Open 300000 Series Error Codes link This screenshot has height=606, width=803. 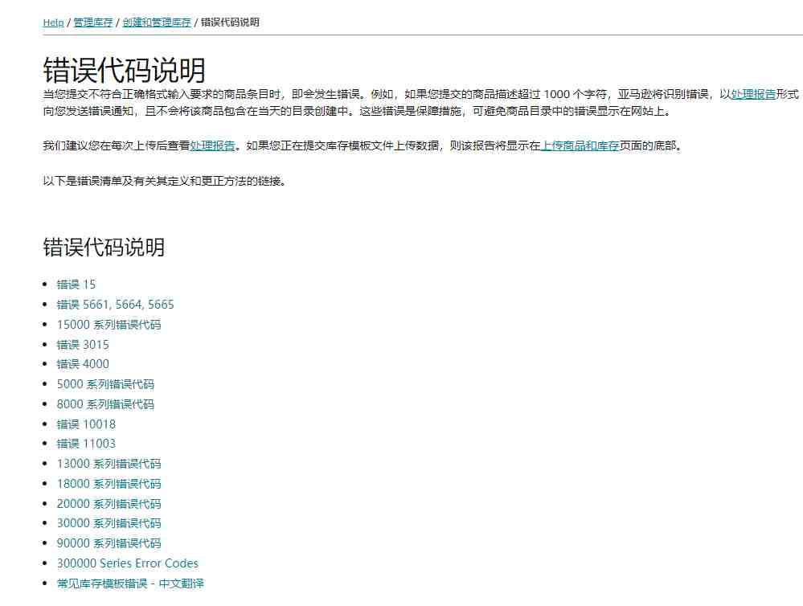128,563
